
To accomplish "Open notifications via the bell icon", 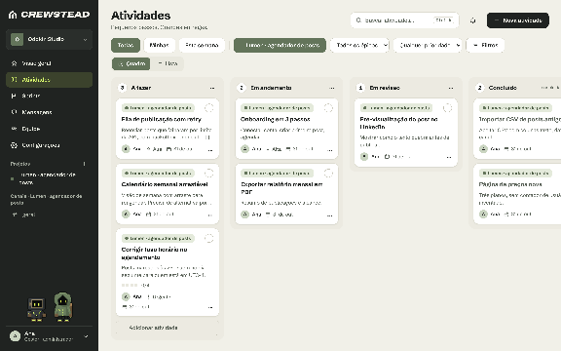I will [473, 20].
